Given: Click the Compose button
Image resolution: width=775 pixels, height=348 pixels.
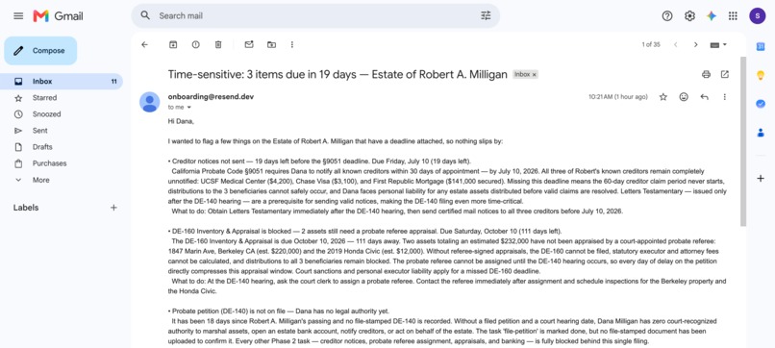Looking at the screenshot, I should point(40,50).
